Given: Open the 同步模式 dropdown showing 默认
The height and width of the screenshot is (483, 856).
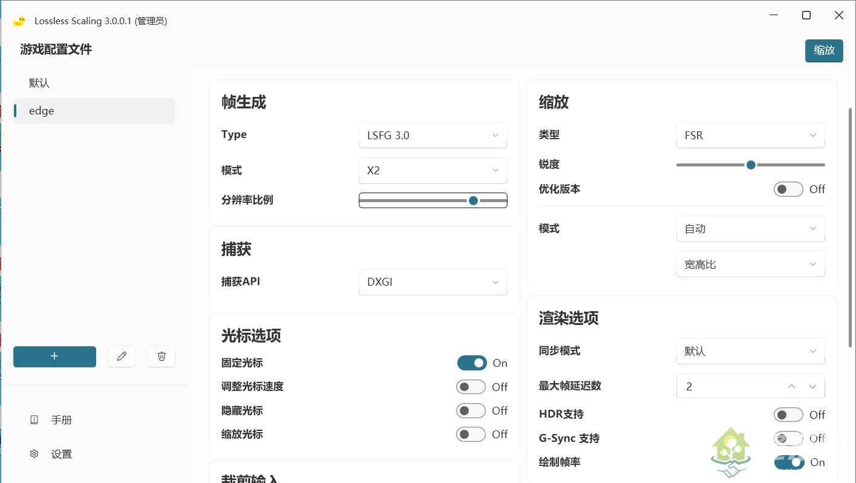Looking at the screenshot, I should (751, 351).
